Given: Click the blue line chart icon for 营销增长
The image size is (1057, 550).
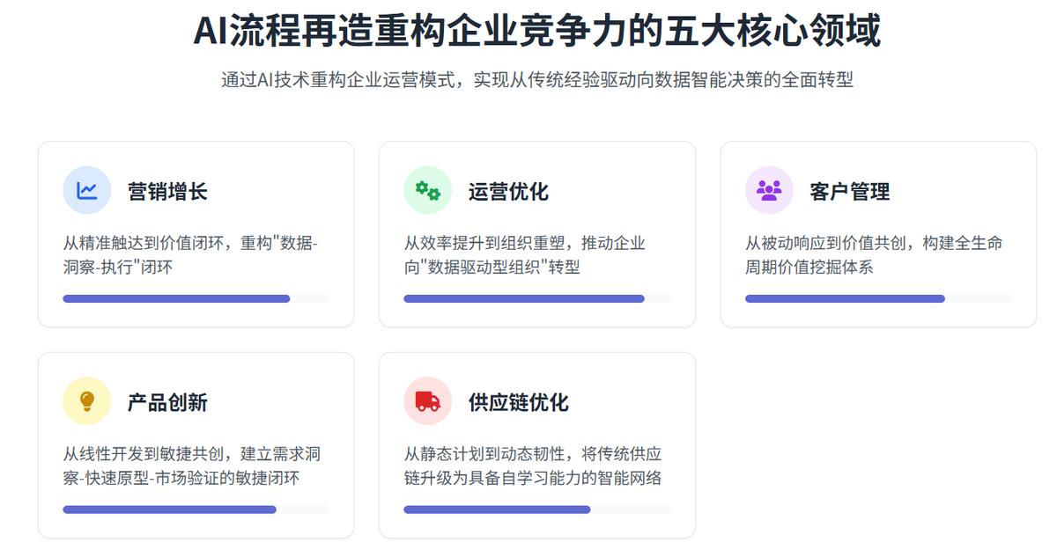Looking at the screenshot, I should pos(86,190).
